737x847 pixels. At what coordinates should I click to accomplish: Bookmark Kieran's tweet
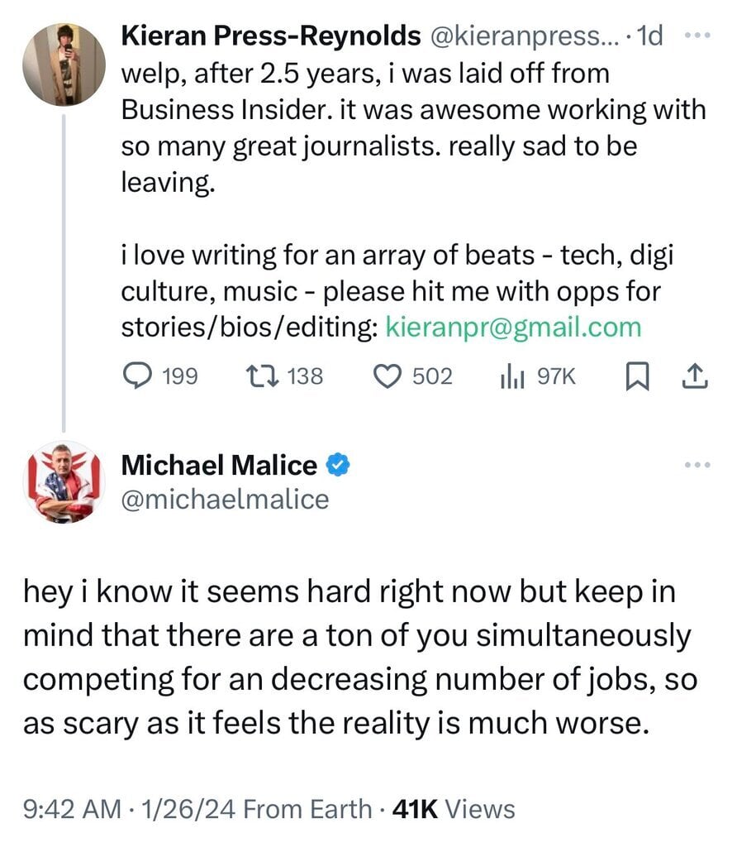(635, 376)
